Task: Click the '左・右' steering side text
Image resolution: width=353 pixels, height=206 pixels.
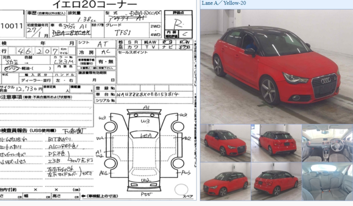Action: 65,80
